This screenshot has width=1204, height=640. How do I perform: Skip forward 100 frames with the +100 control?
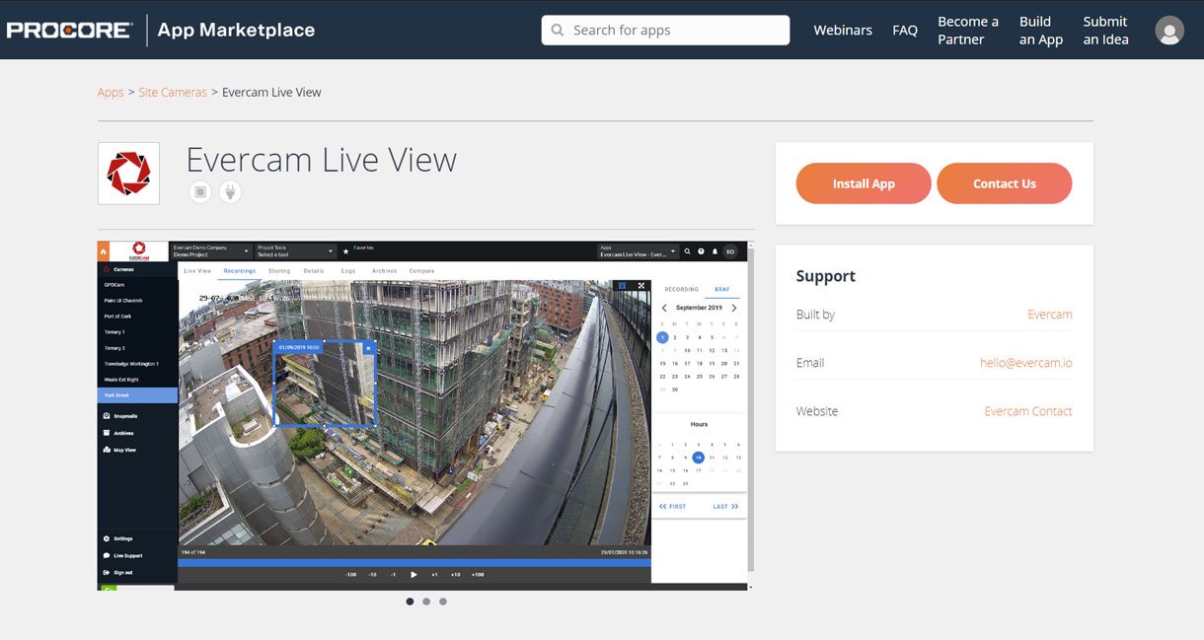point(478,574)
